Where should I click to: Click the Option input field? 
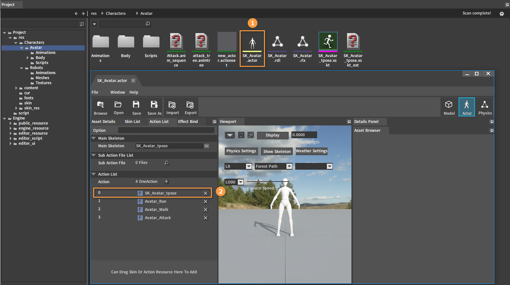coord(166,130)
